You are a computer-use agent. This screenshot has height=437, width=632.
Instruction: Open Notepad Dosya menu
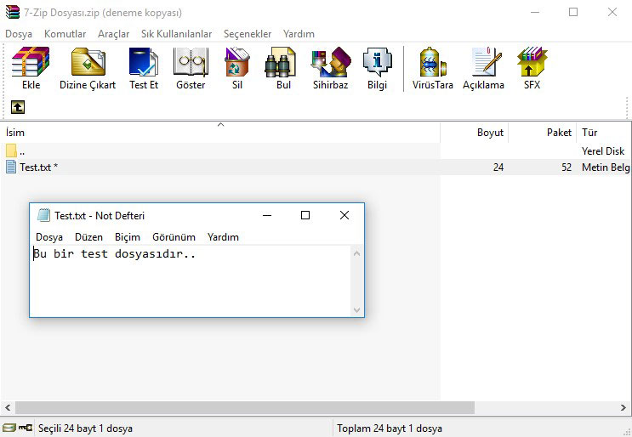(x=49, y=237)
